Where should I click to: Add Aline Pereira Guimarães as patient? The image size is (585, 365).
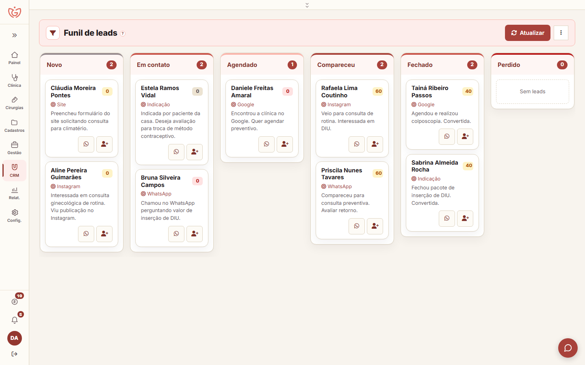point(104,234)
